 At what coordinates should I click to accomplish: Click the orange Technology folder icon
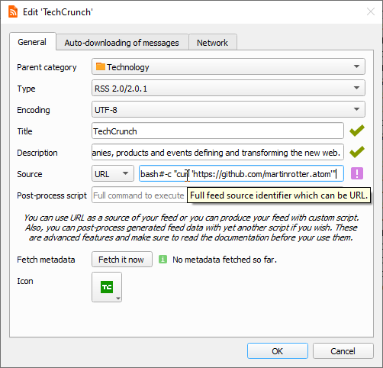pos(101,66)
